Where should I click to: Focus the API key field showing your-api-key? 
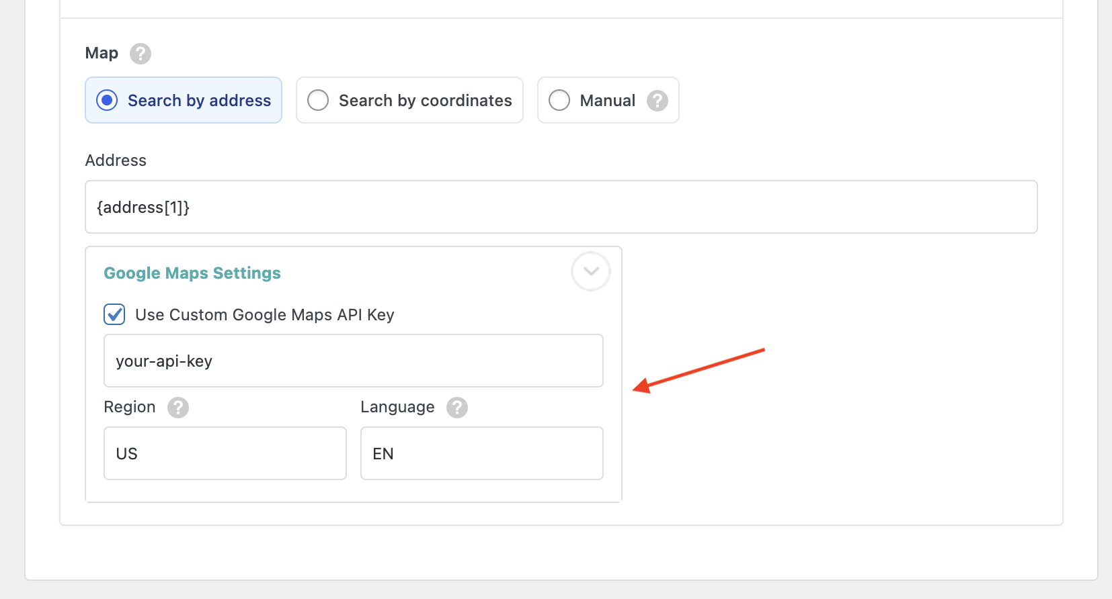coord(353,361)
